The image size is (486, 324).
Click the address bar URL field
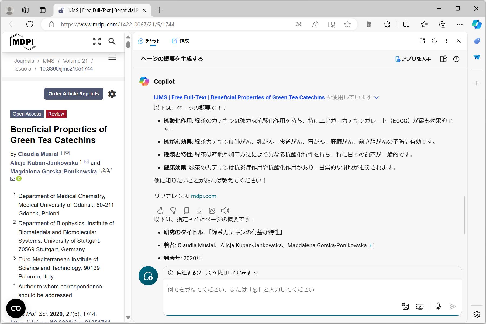[173, 25]
